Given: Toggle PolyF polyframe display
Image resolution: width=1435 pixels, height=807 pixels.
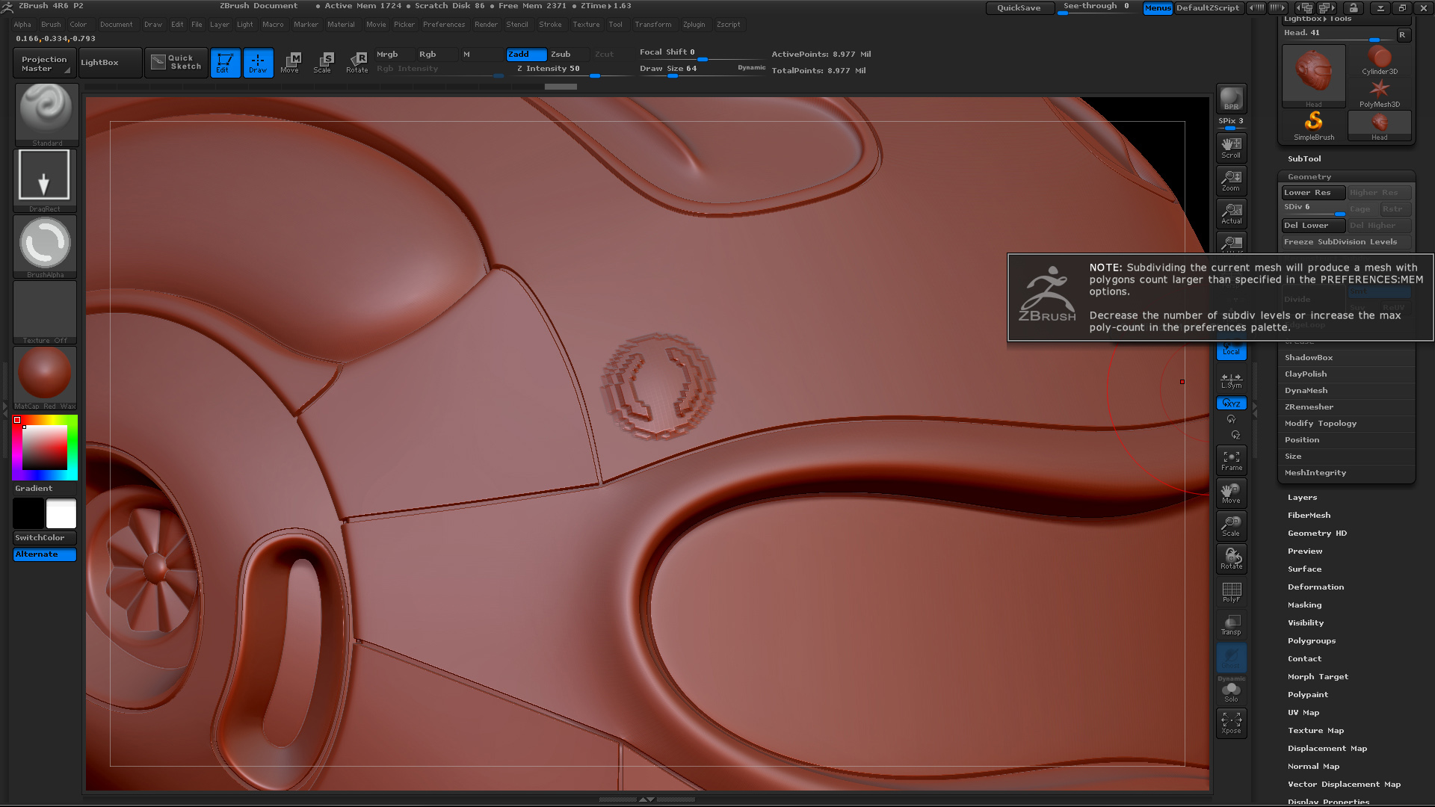Looking at the screenshot, I should point(1231,591).
